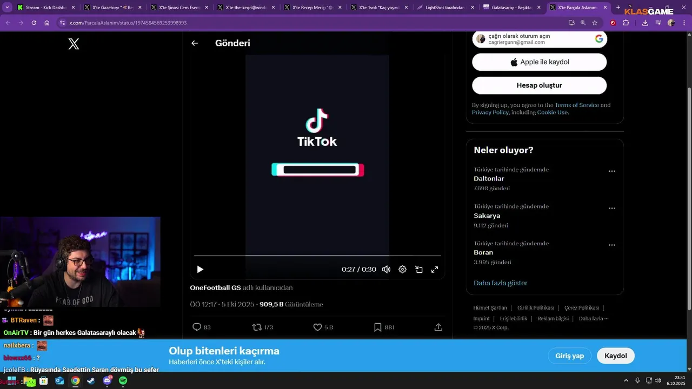Open Erişilebilirlik footer link
Screen dimensions: 692x389
point(514,319)
